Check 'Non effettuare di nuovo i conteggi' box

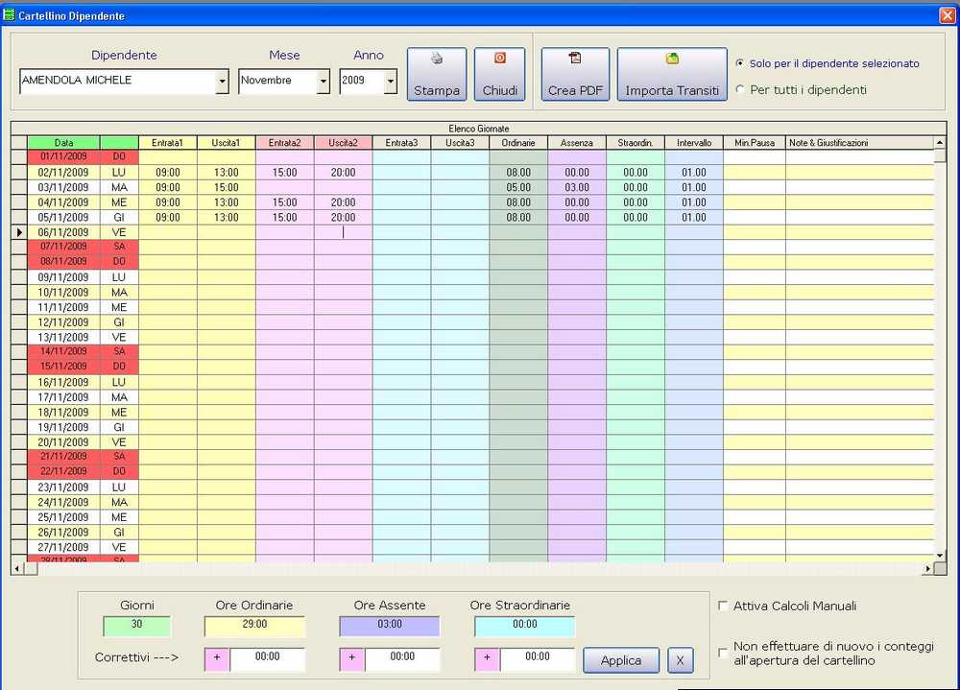coord(723,653)
